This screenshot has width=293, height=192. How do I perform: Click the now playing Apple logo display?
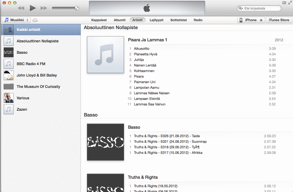[x=147, y=8]
